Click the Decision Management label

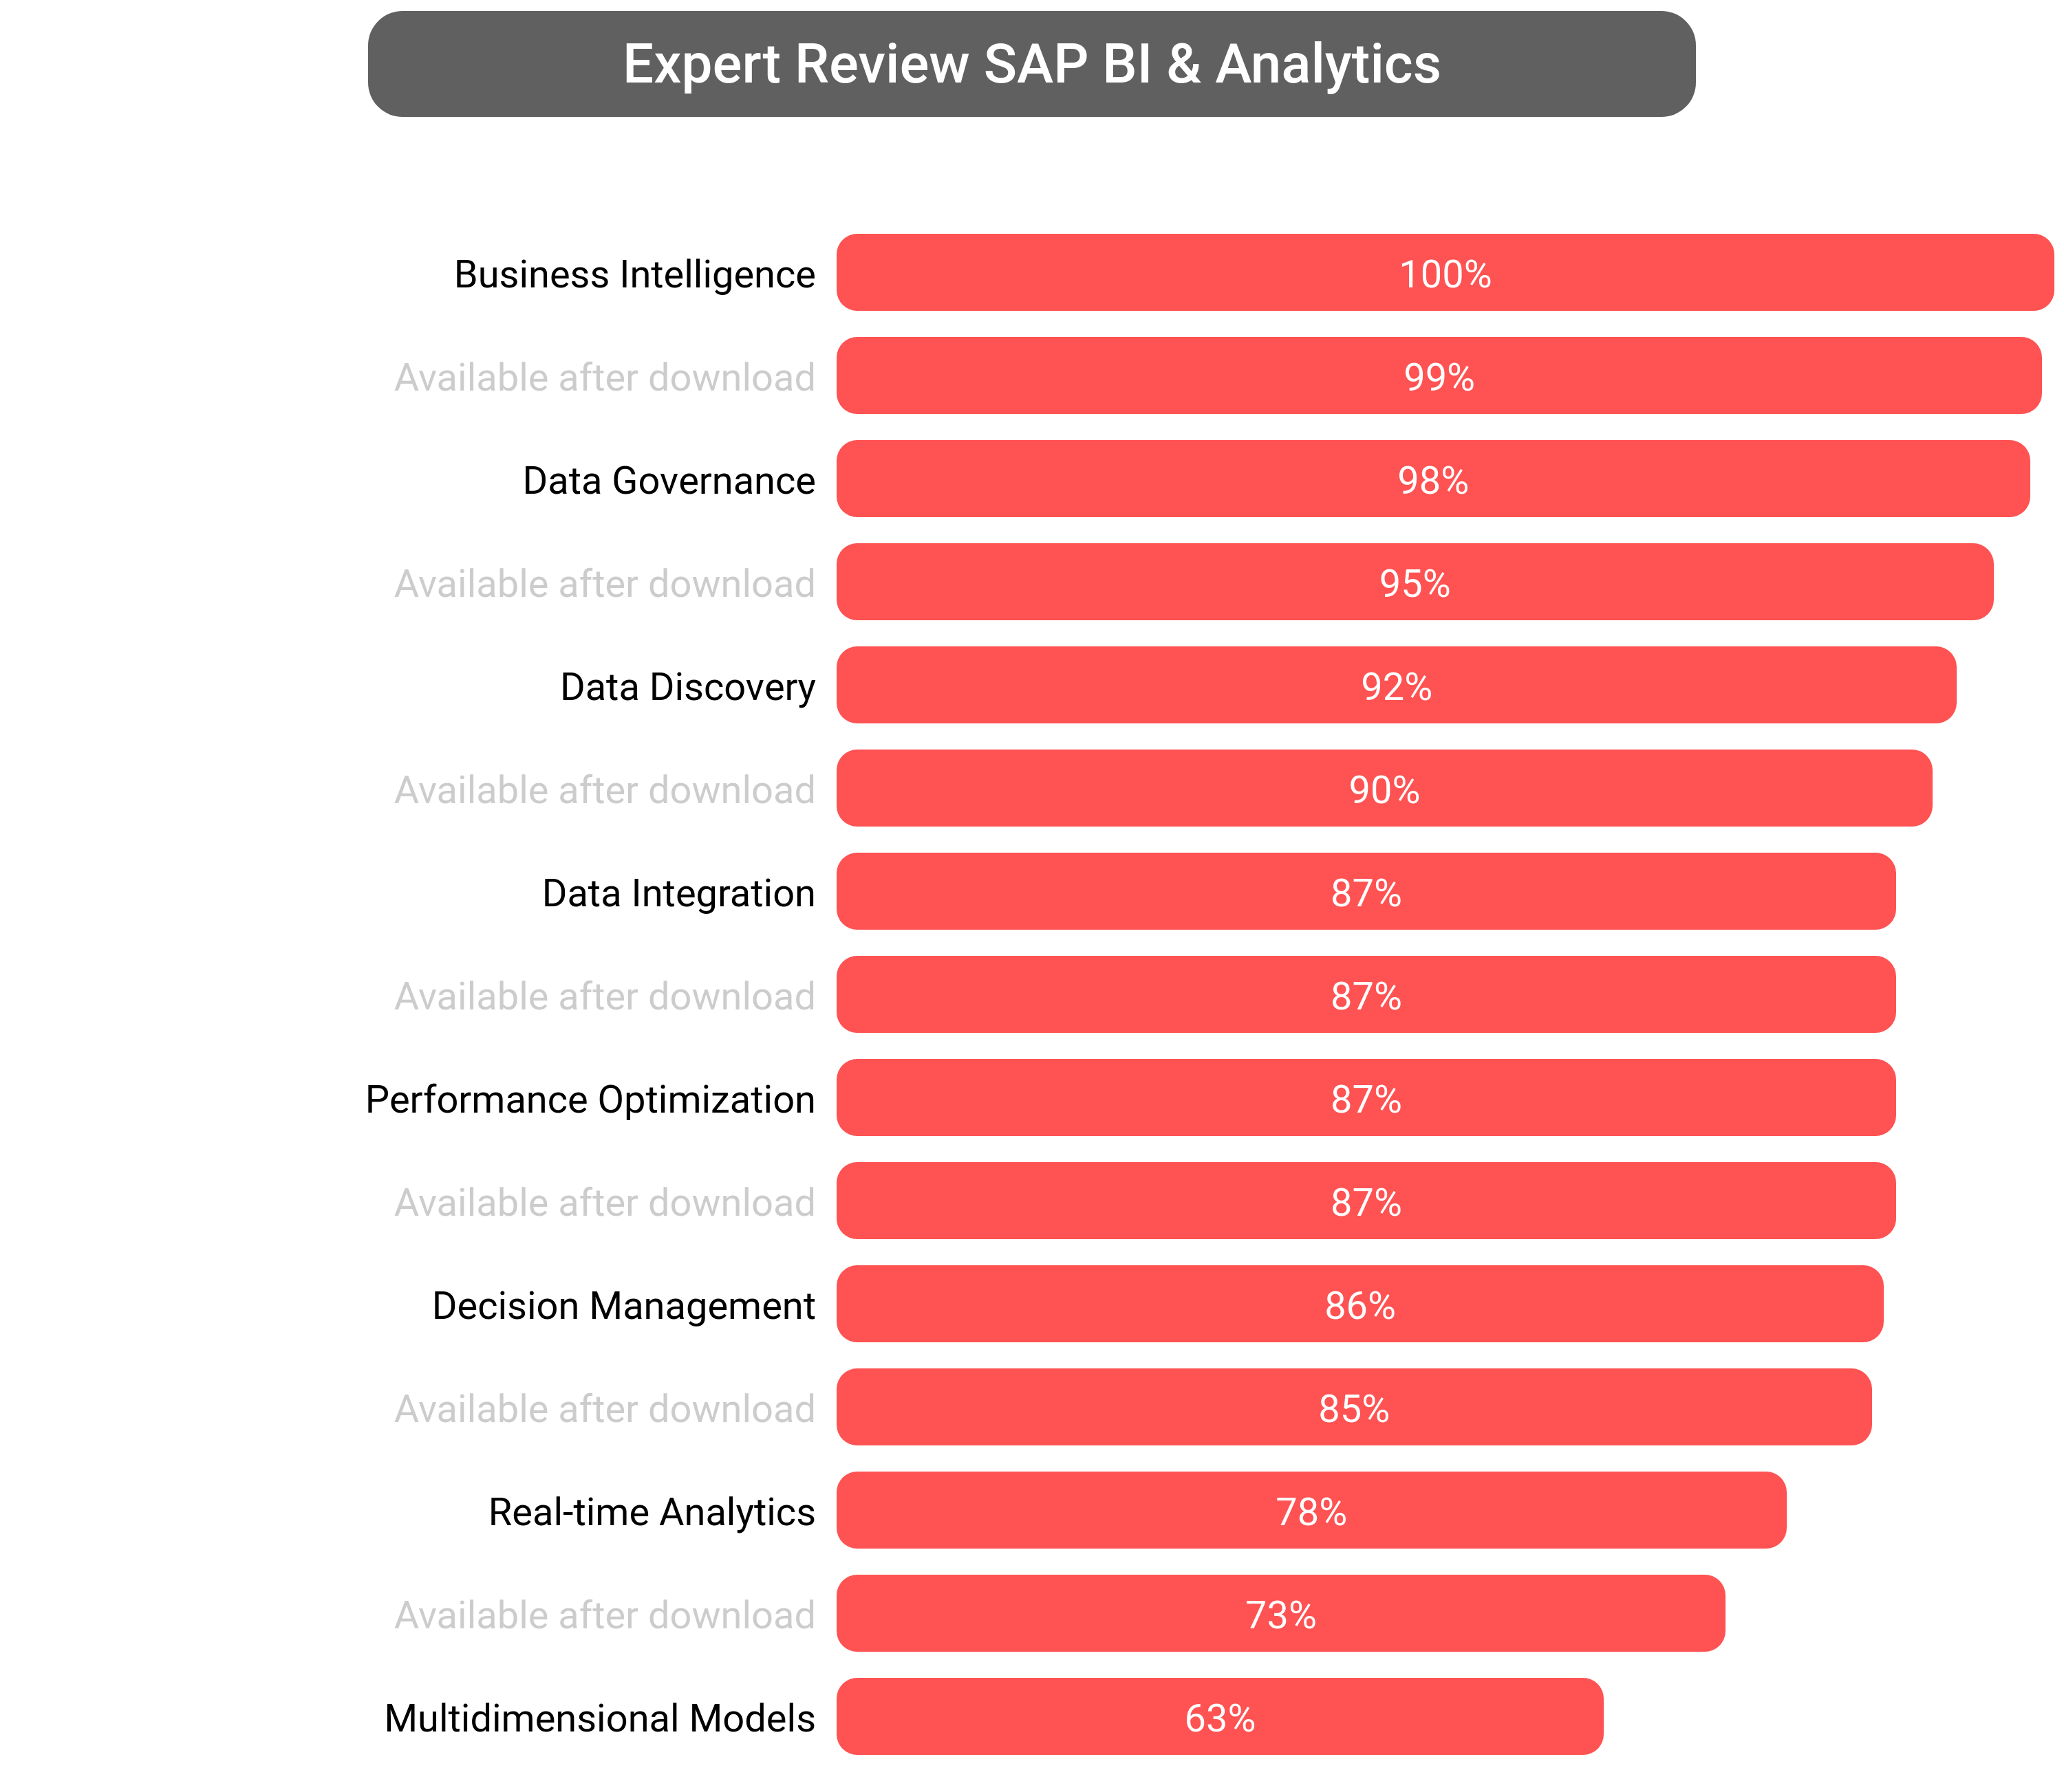tap(623, 1305)
